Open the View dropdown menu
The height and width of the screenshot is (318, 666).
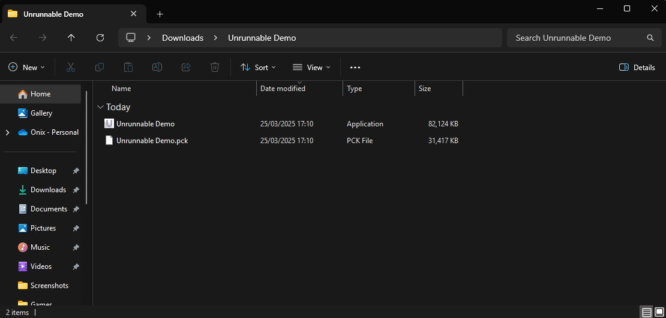[311, 68]
